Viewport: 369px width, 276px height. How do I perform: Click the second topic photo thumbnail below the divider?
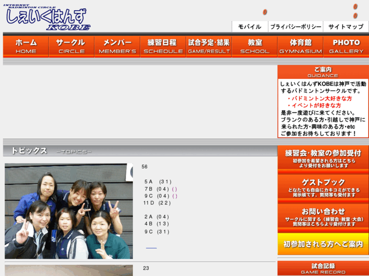coord(69,270)
